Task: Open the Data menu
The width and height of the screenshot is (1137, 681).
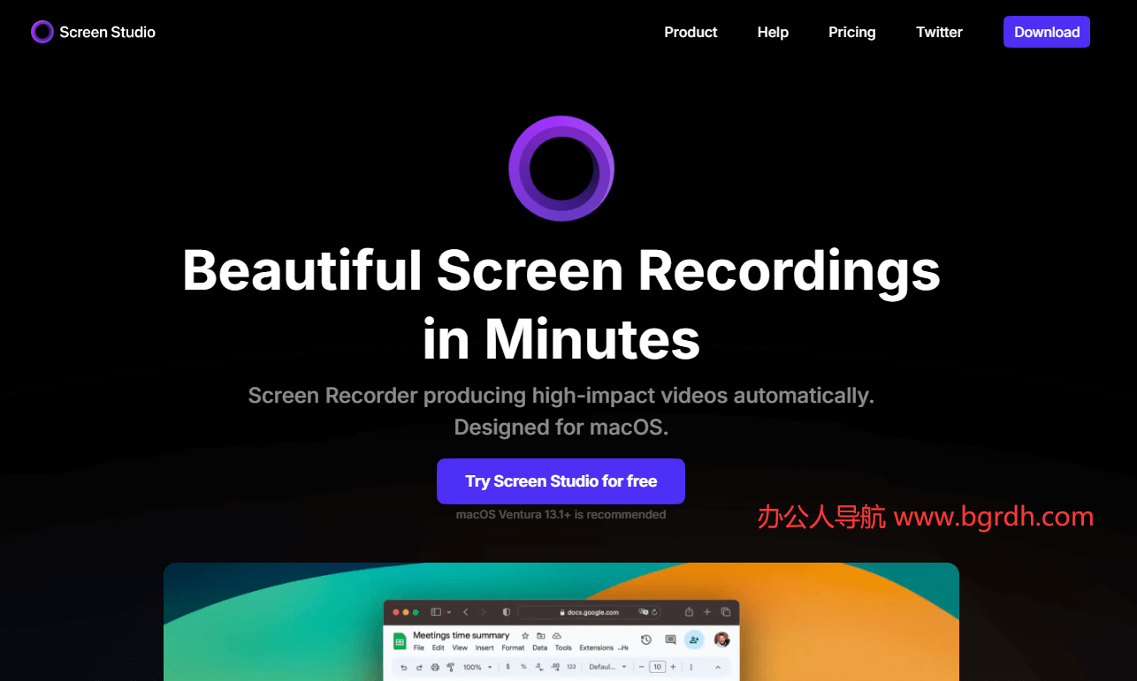Action: (x=539, y=647)
